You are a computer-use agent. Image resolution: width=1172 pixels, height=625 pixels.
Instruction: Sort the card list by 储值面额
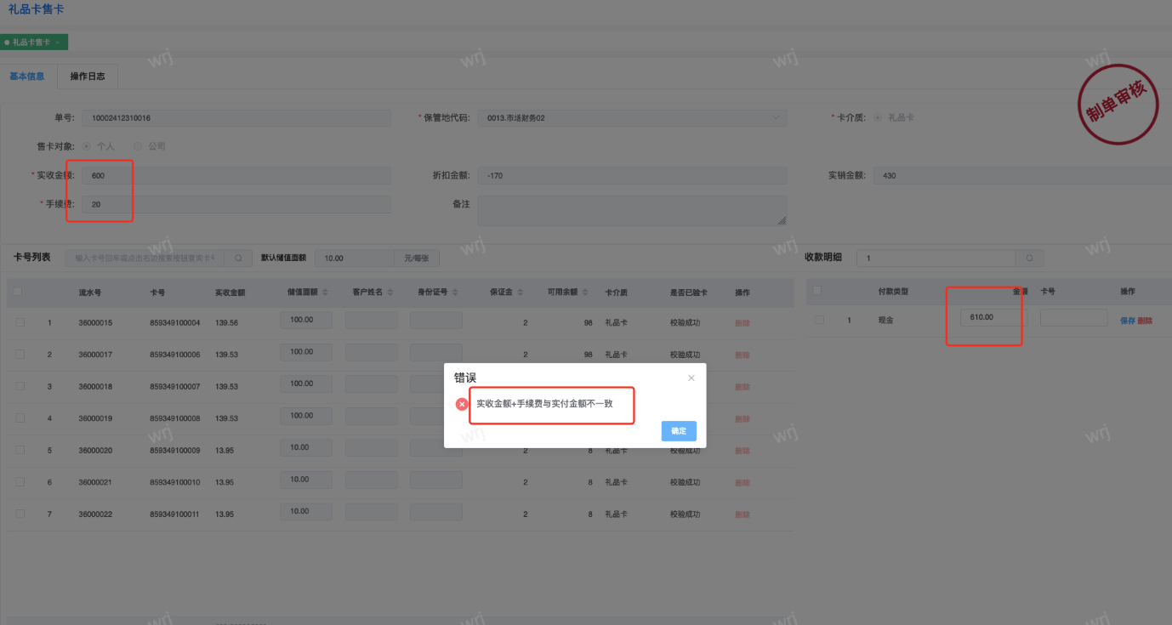pyautogui.click(x=326, y=293)
